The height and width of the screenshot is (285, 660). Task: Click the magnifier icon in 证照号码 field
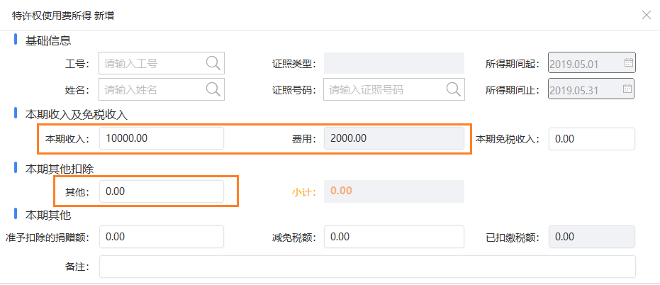(453, 89)
